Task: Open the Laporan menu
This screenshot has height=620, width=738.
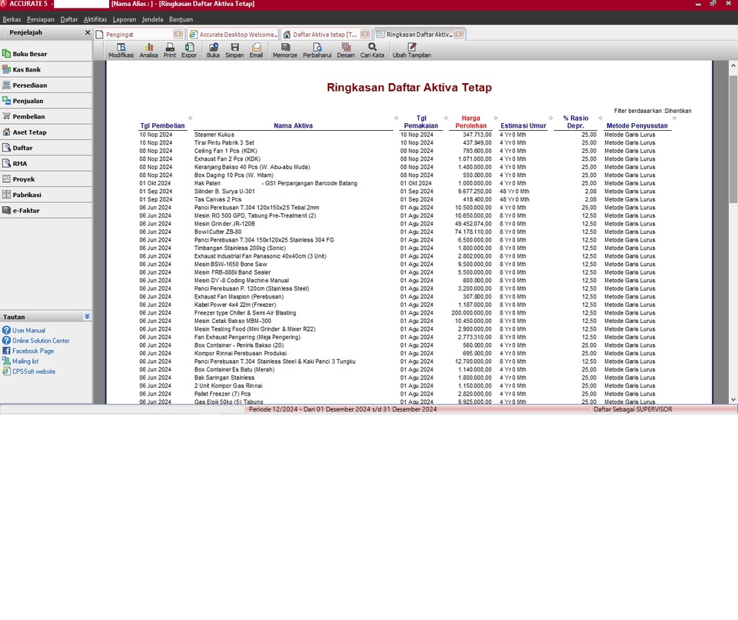Action: [x=123, y=19]
